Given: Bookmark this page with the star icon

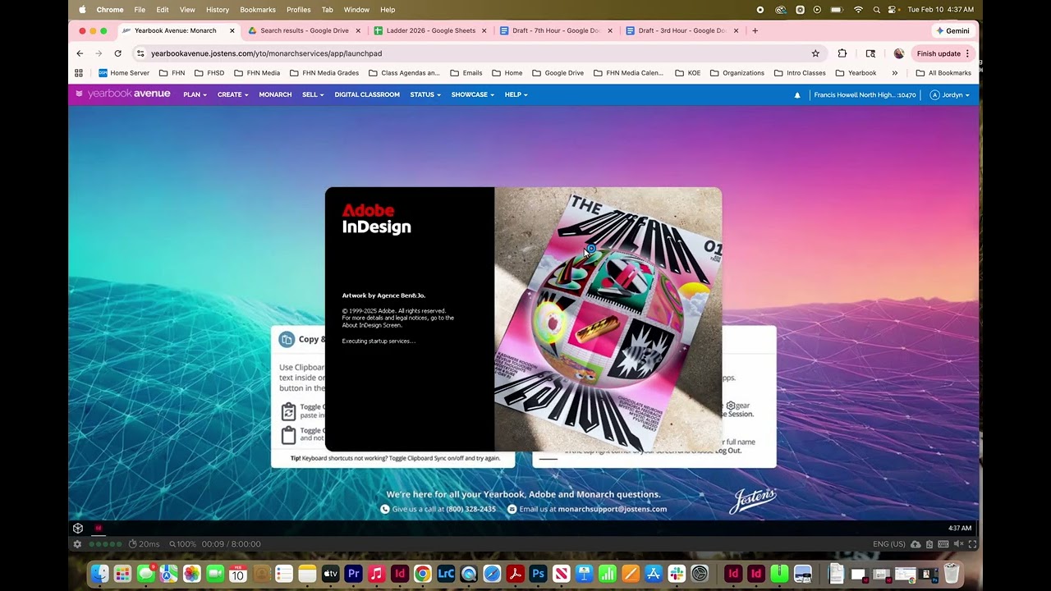Looking at the screenshot, I should (x=815, y=53).
